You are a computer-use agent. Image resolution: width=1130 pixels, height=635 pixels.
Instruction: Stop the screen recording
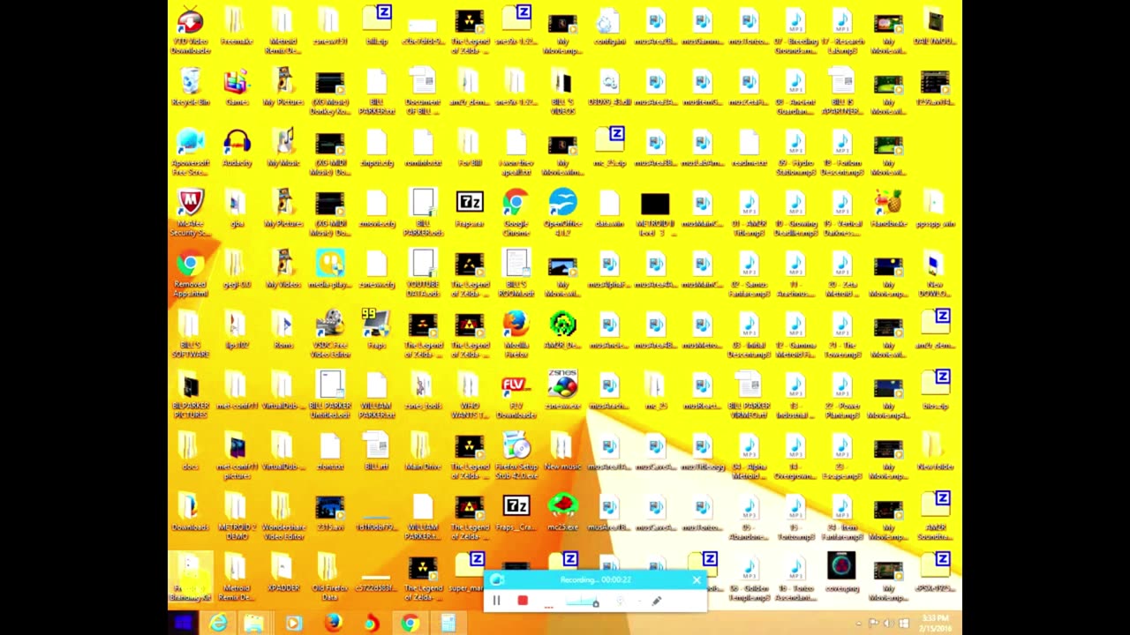[x=523, y=601]
